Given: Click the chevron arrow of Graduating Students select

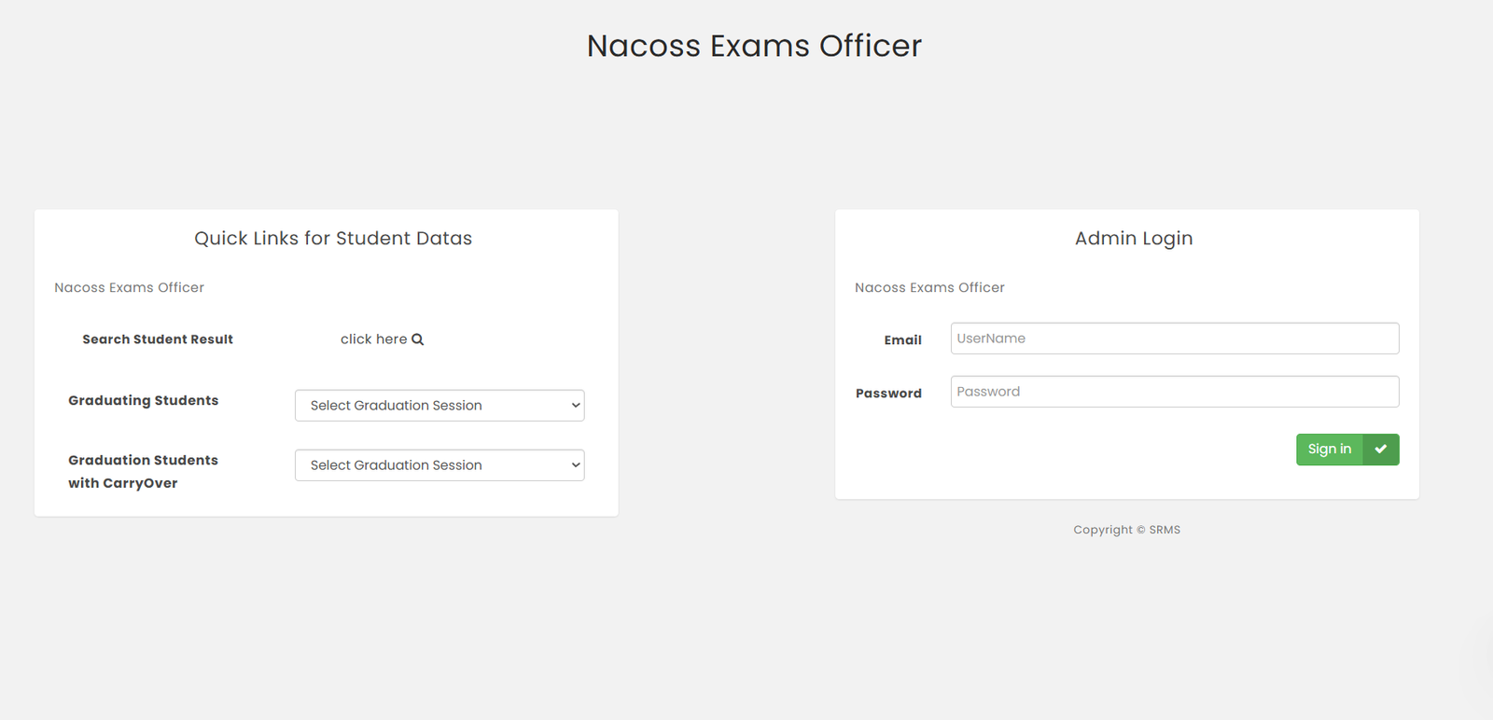Looking at the screenshot, I should (x=576, y=406).
